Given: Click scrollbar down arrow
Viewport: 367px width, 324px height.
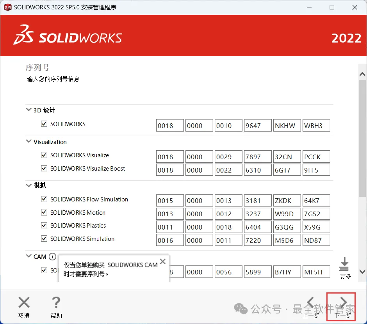Looking at the screenshot, I should [362, 272].
